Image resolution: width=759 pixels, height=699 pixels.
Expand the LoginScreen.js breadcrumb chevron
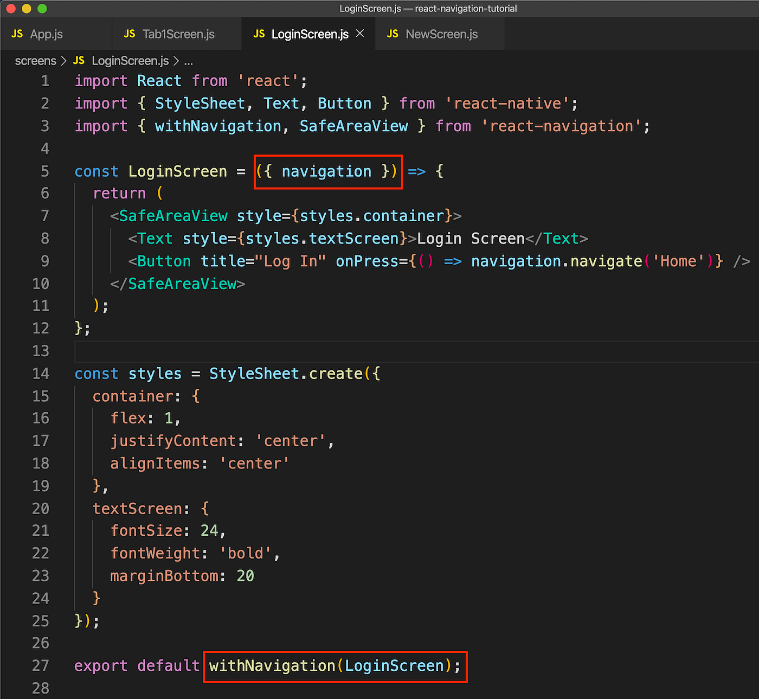tap(177, 61)
